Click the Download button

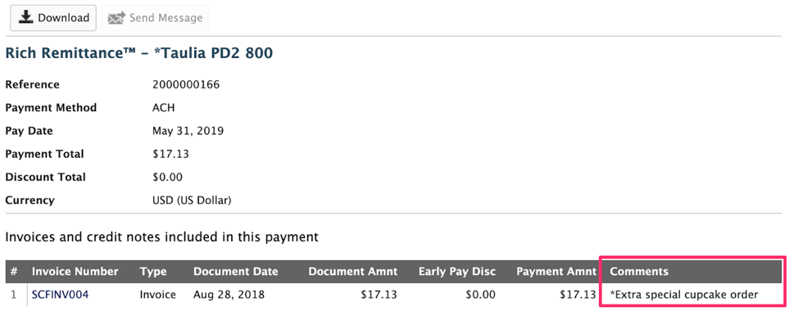pyautogui.click(x=53, y=18)
